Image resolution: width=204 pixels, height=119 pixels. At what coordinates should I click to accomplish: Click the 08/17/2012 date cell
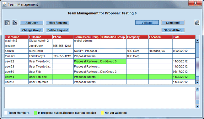click(x=184, y=72)
